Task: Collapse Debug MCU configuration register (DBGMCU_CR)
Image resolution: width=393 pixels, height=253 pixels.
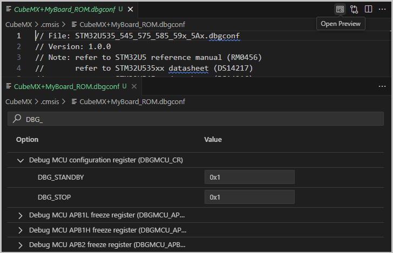Action: tap(21, 160)
